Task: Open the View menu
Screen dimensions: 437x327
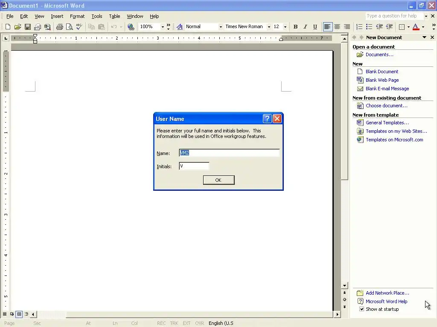Action: (x=39, y=16)
